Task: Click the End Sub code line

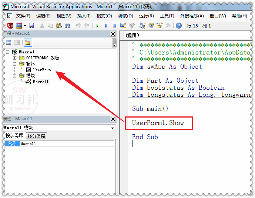Action: coord(145,137)
